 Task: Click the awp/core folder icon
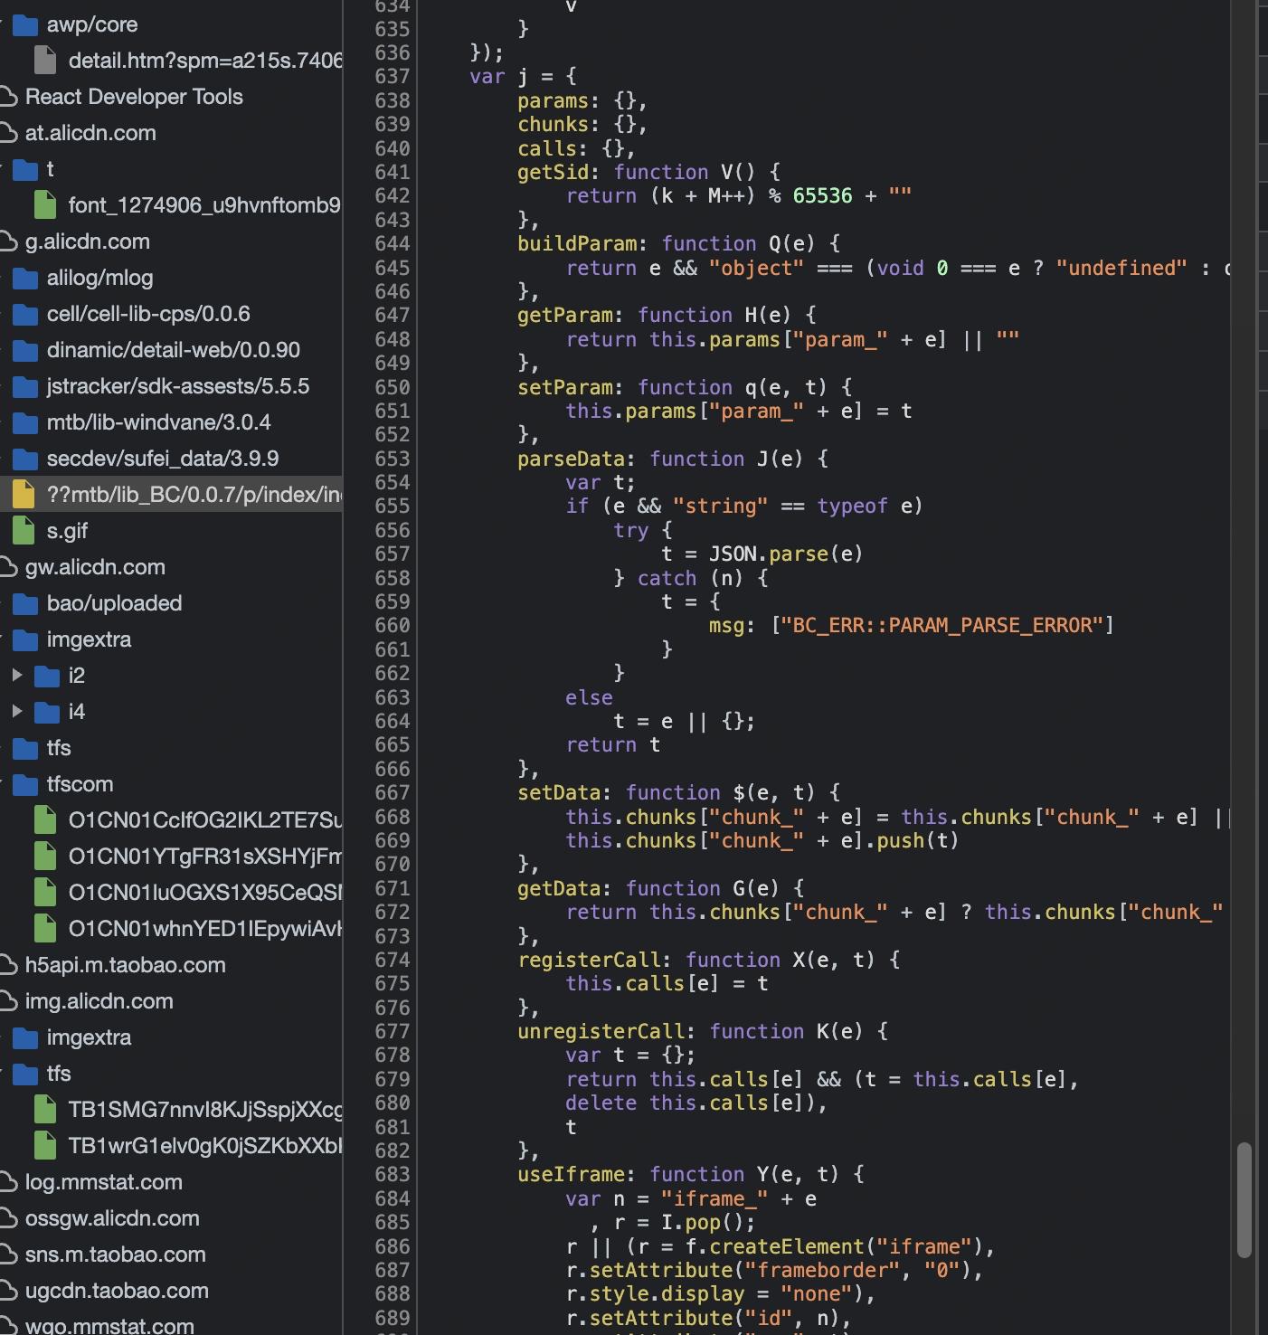point(25,24)
